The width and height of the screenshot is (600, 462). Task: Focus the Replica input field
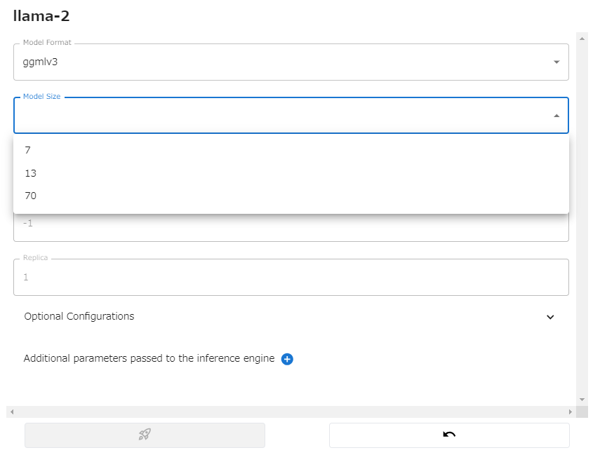click(x=291, y=277)
